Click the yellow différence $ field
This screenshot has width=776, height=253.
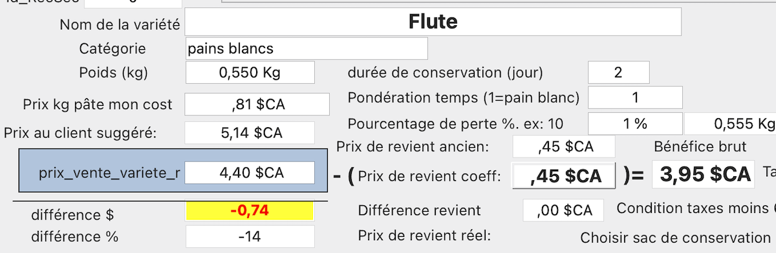pyautogui.click(x=250, y=210)
